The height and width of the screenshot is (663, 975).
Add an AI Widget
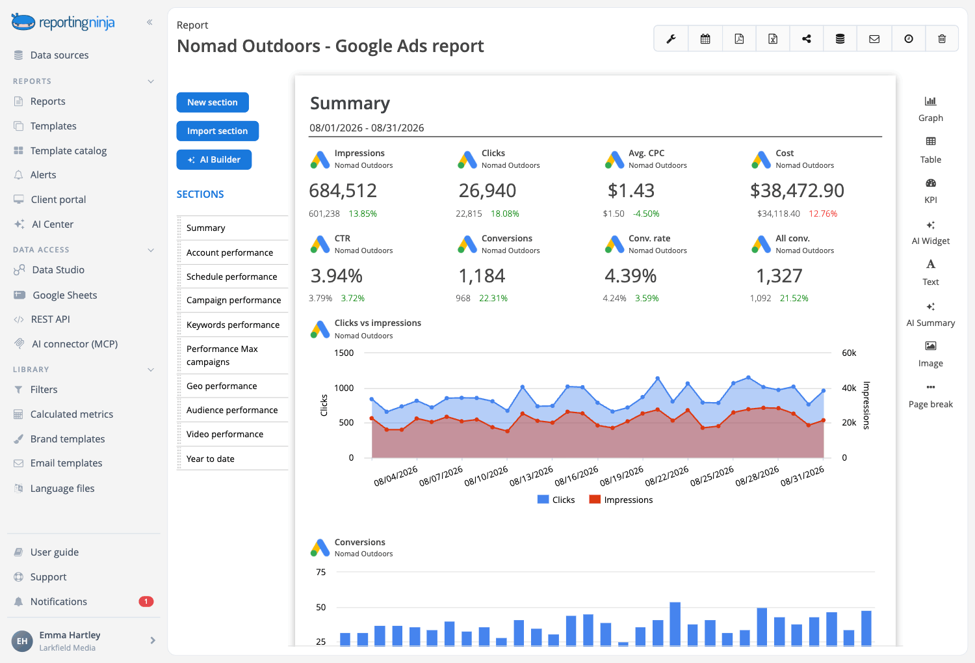coord(931,232)
